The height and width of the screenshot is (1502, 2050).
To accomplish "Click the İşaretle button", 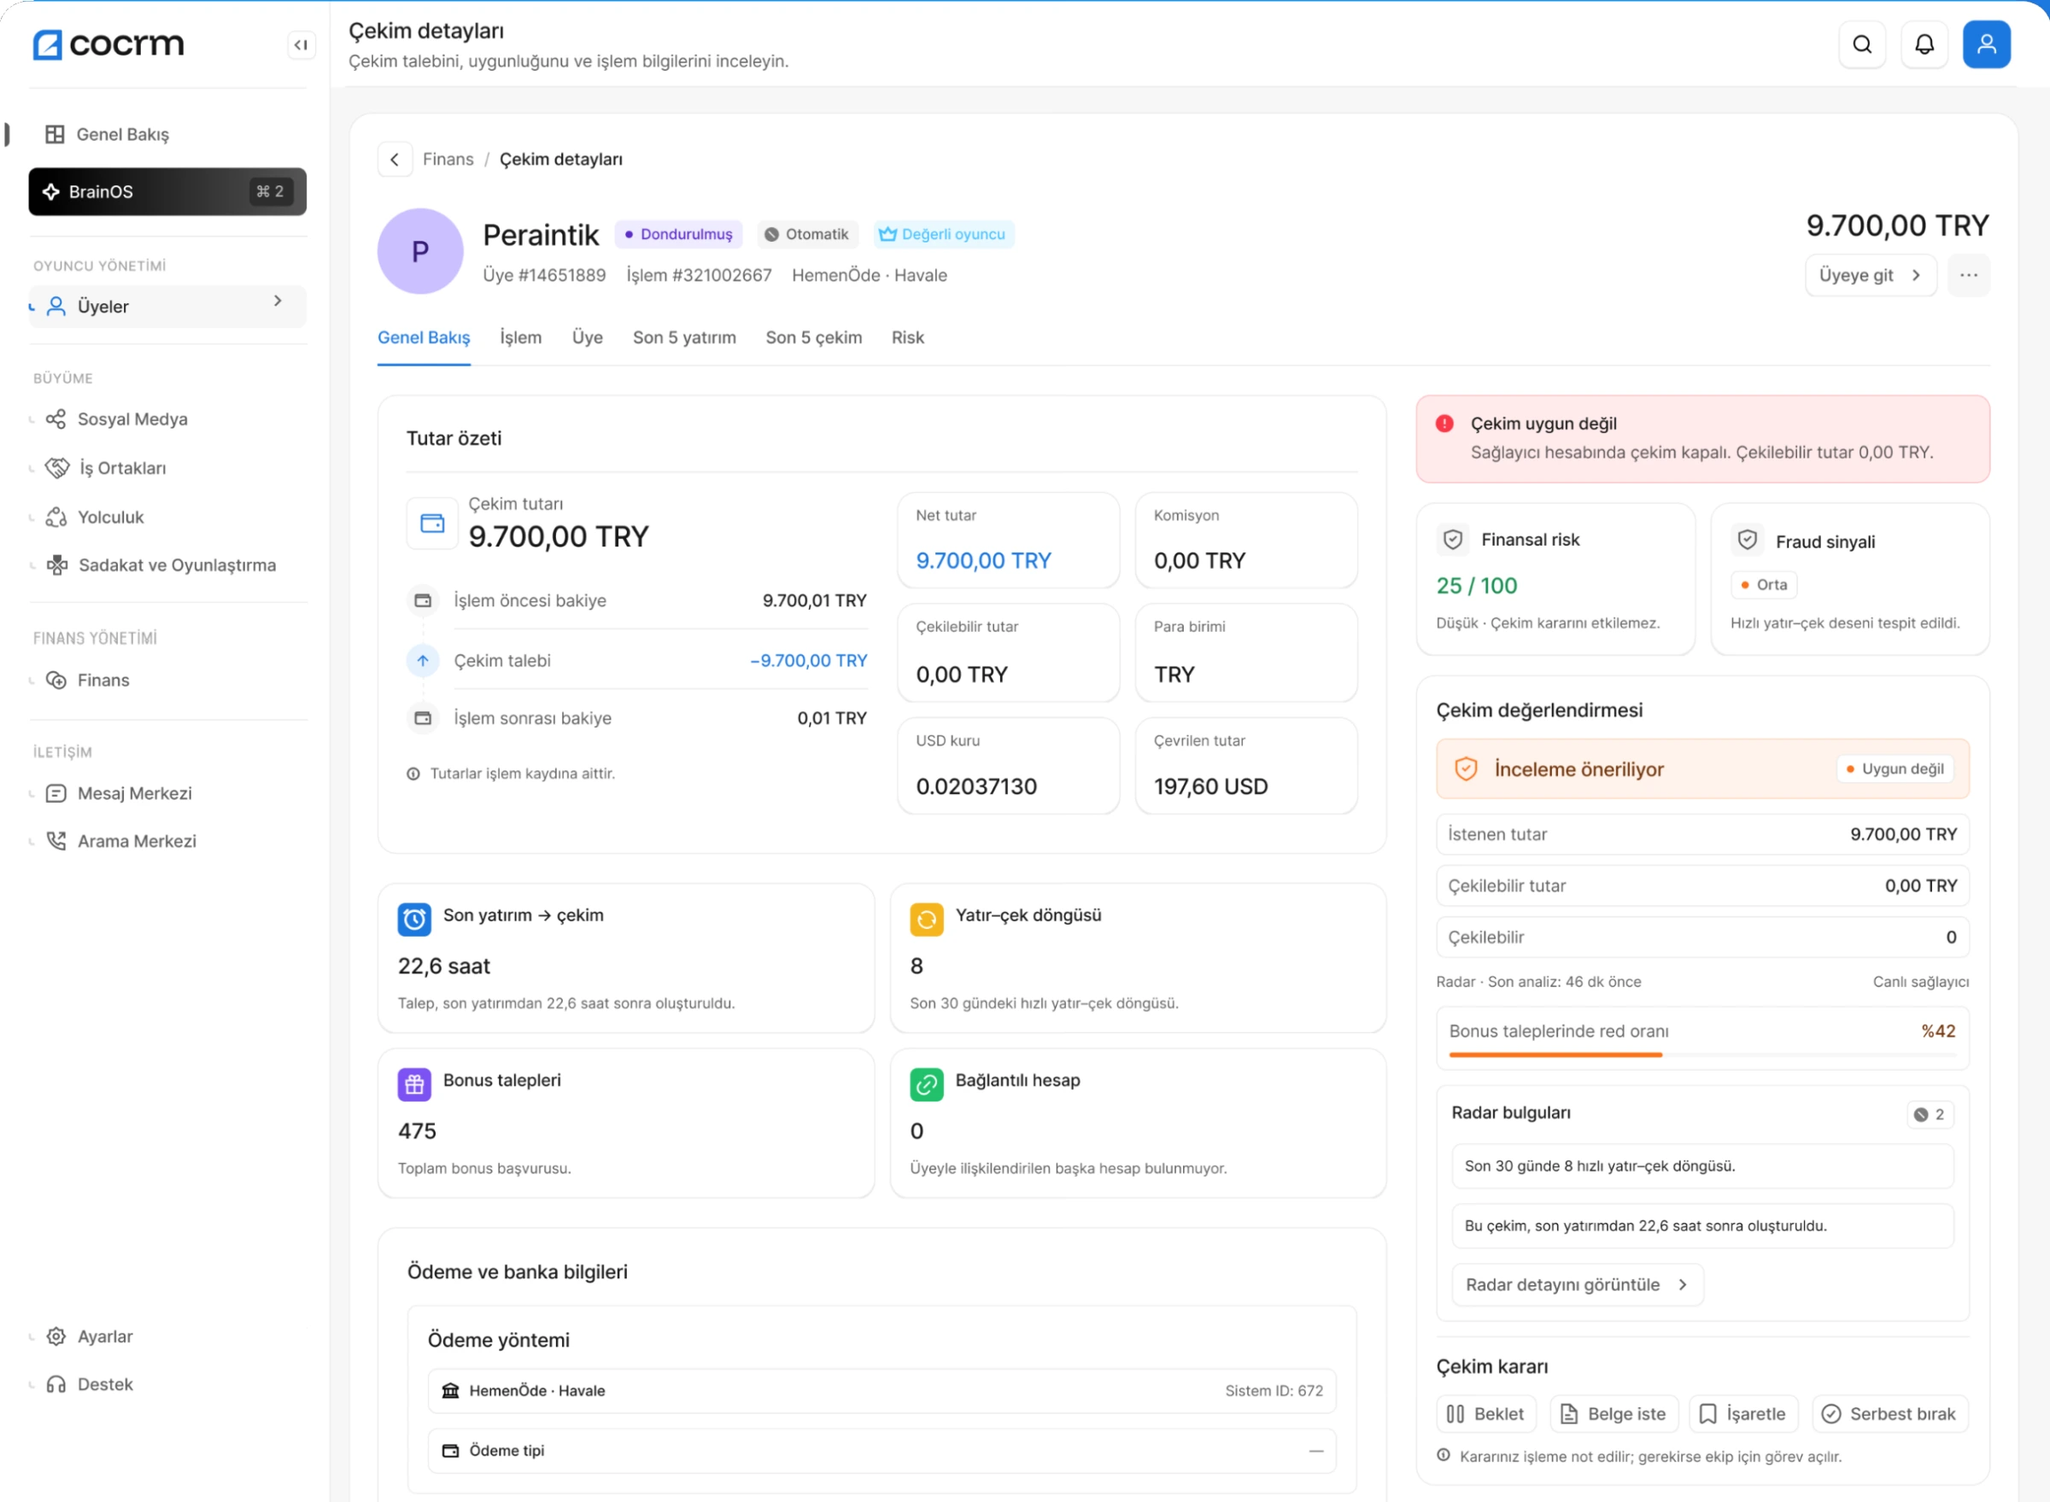I will (x=1743, y=1415).
